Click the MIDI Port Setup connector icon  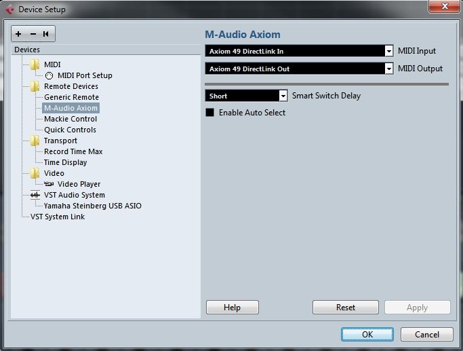(49, 76)
